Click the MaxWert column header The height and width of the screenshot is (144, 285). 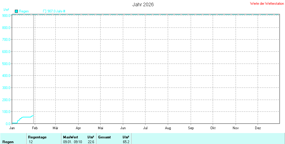click(70, 137)
